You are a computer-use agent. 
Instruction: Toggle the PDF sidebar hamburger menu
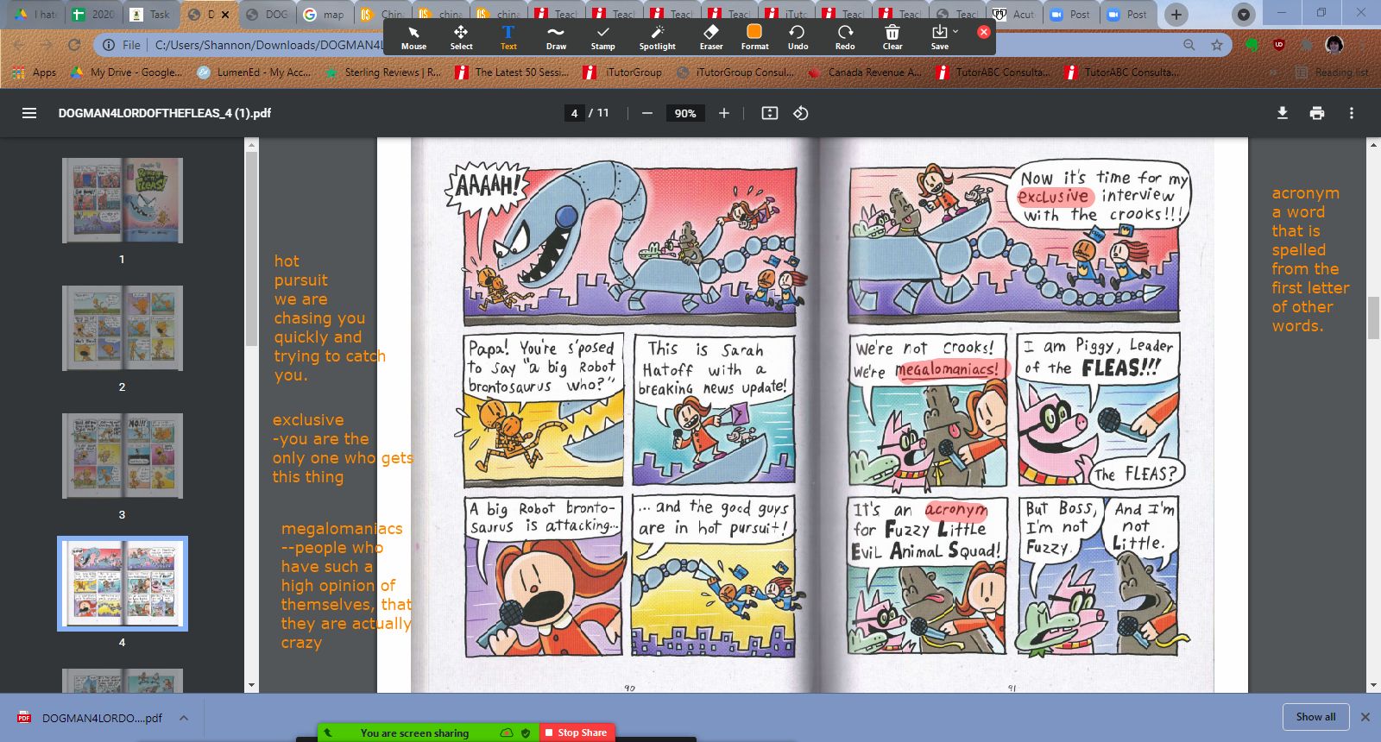click(29, 113)
